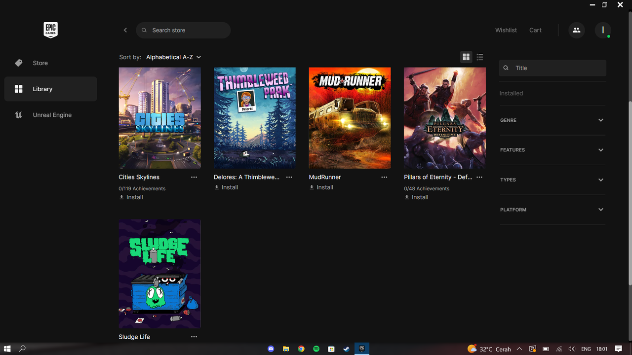Open MudRunner more options menu

click(384, 177)
